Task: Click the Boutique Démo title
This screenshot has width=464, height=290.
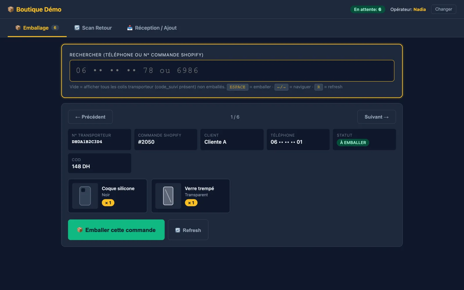Action: coord(39,9)
